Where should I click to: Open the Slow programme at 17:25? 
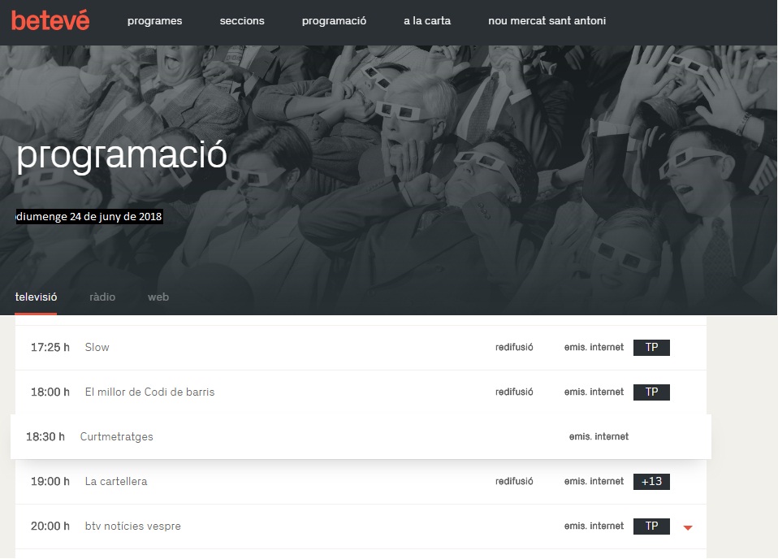97,347
